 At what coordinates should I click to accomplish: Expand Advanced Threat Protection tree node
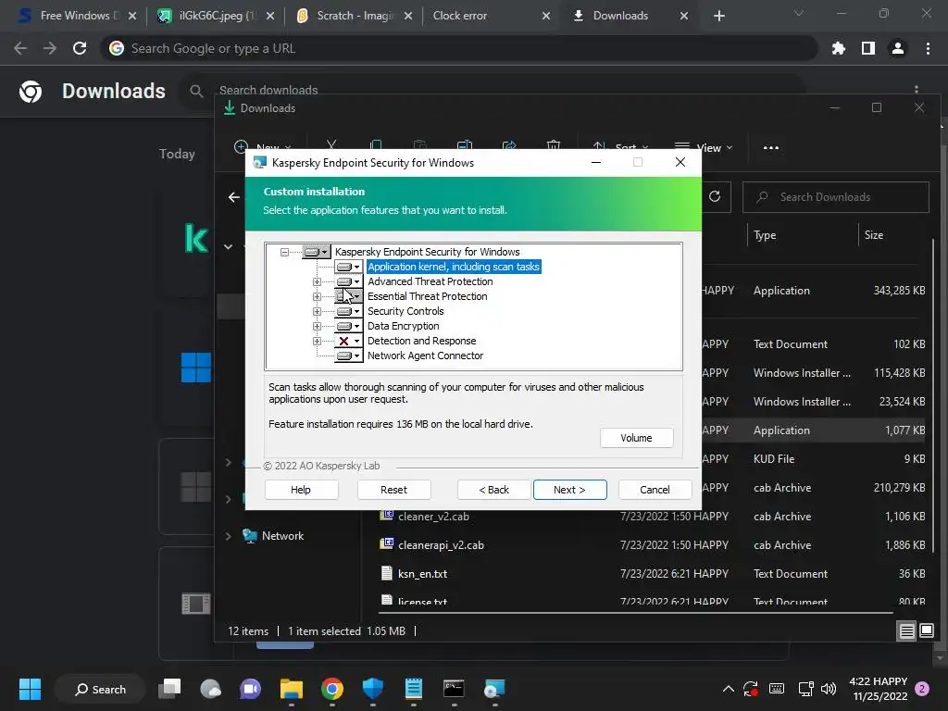pyautogui.click(x=317, y=281)
